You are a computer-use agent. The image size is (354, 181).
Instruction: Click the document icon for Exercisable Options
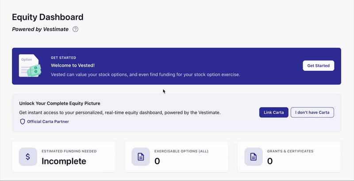[x=141, y=157]
